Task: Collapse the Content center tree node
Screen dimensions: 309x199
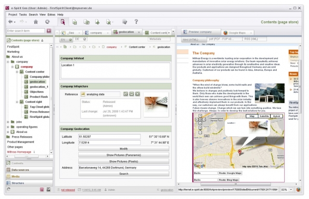Action: click(17, 71)
